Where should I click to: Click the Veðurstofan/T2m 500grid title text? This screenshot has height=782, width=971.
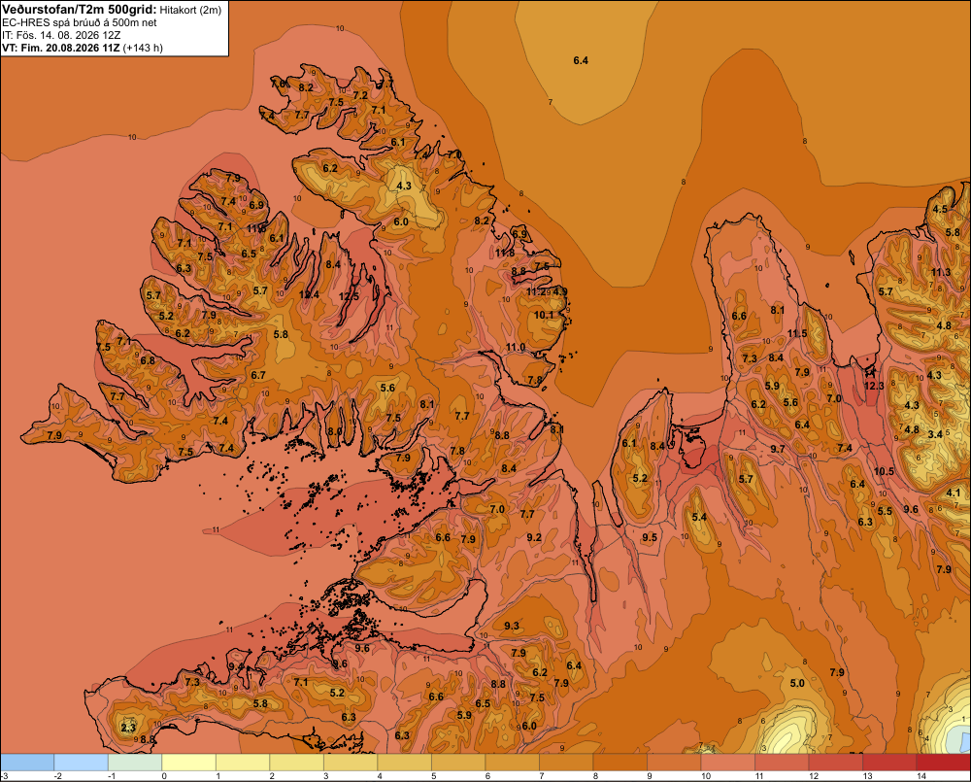coord(80,10)
